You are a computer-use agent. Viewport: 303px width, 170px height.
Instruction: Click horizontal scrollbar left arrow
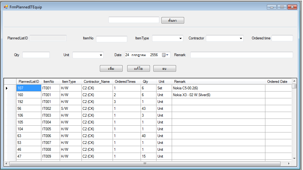click(x=6, y=163)
